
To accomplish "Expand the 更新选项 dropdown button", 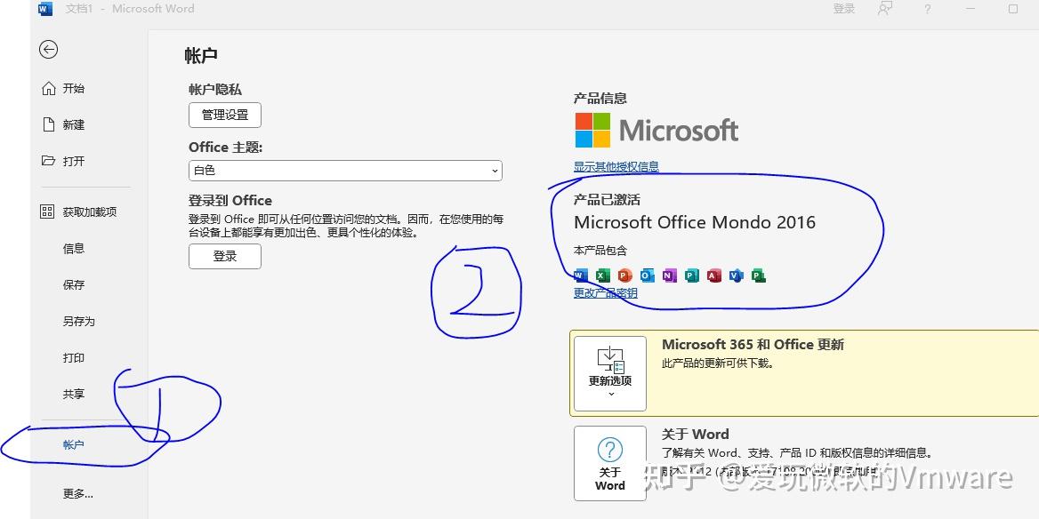I will point(610,373).
